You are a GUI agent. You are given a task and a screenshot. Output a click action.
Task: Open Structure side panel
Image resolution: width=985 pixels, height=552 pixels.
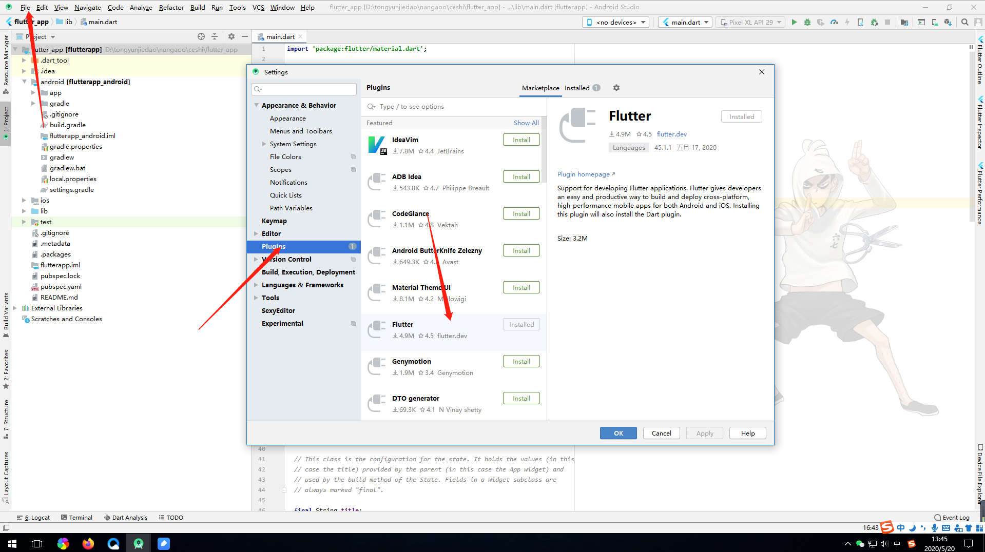(6, 419)
